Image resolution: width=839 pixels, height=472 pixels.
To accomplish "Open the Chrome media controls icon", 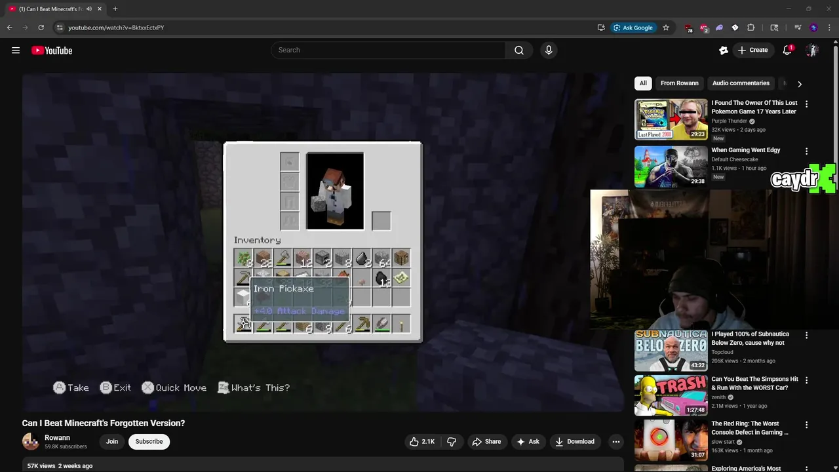I will coord(798,28).
